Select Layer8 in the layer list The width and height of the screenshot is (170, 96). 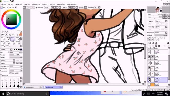pos(158,63)
